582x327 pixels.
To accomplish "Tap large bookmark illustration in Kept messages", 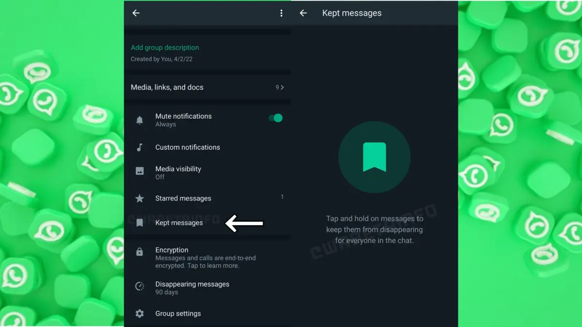I will coord(374,157).
